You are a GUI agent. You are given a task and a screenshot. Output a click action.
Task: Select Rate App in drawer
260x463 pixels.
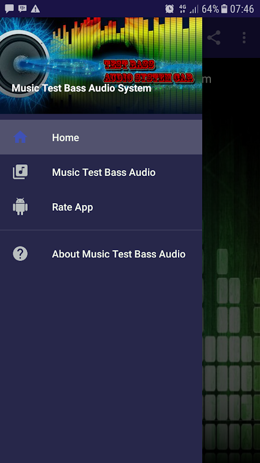(101, 207)
